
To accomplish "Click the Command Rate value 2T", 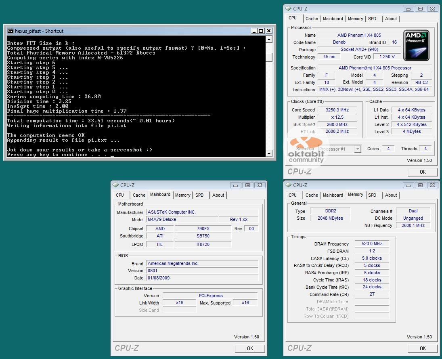I will tap(372, 294).
